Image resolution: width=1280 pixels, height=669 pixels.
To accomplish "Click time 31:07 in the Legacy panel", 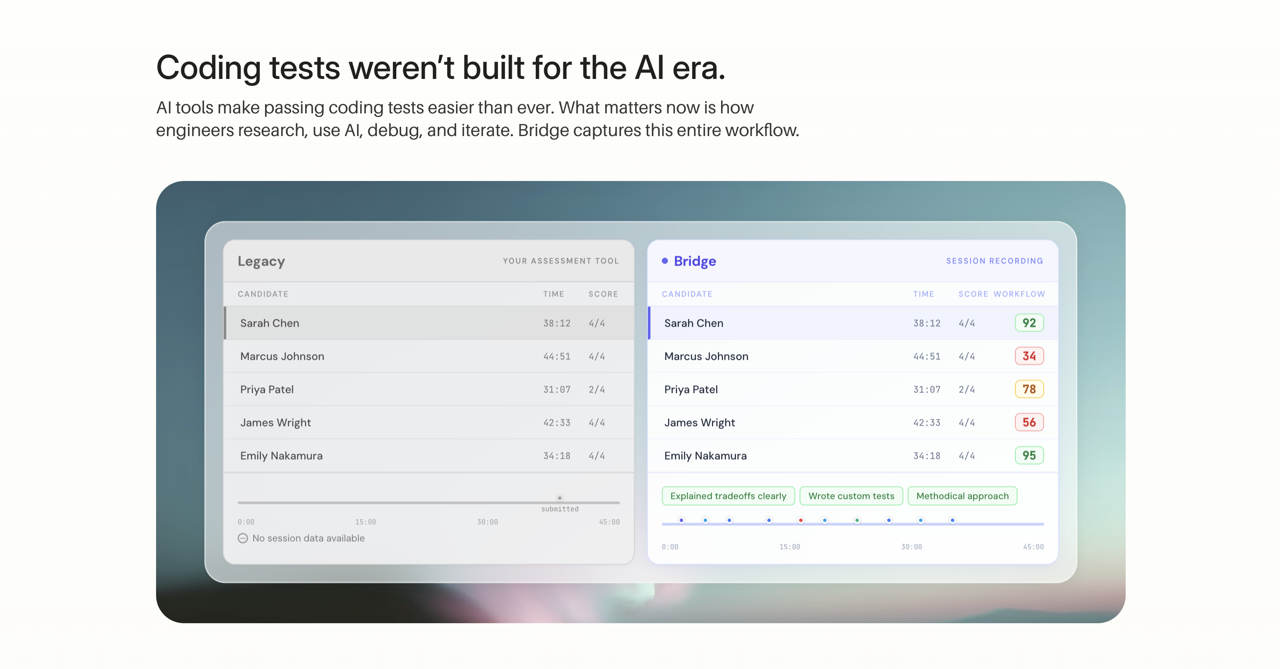I will point(557,390).
